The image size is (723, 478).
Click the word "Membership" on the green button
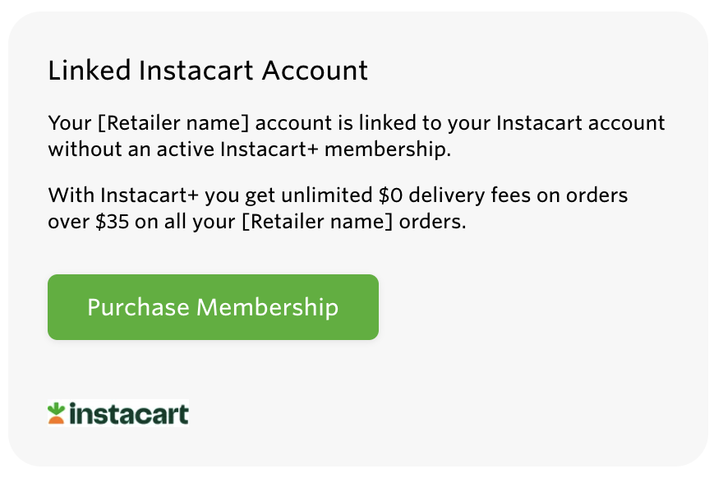268,307
